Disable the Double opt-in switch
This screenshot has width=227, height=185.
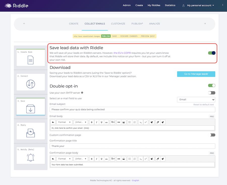point(212,86)
